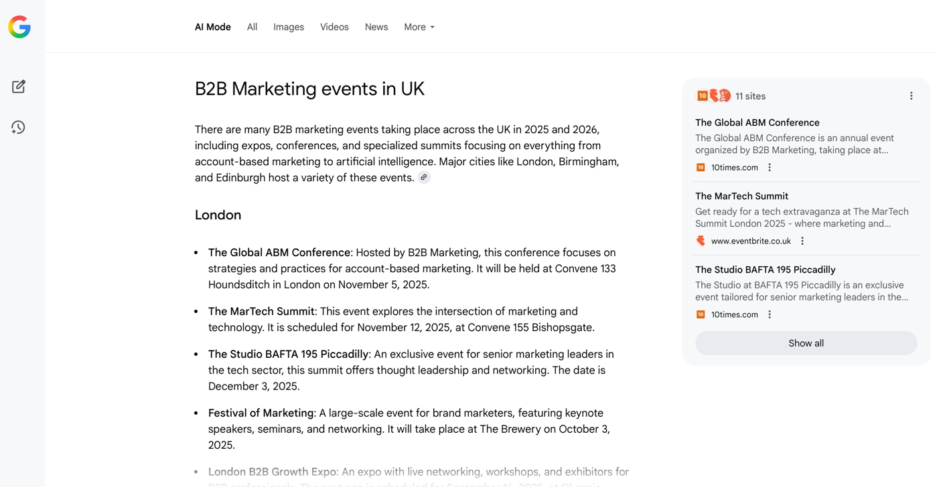Viewport: 937px width, 487px height.
Task: Switch to the All results tab
Action: [x=252, y=27]
